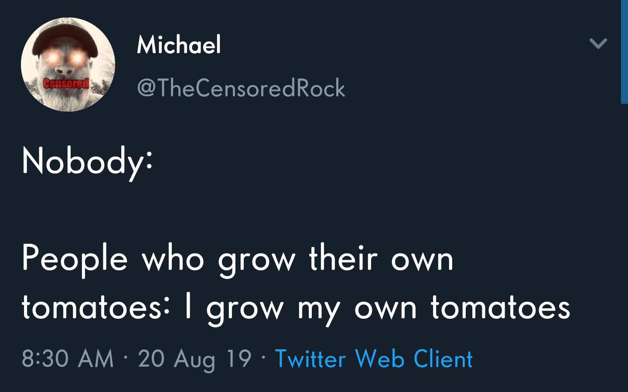Open the display name "Michael"

(179, 44)
